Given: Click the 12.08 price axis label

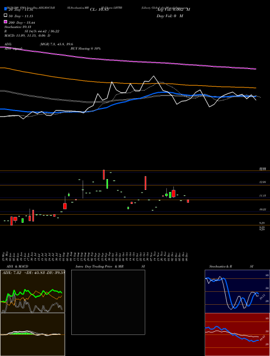Looking at the screenshot, I should (262, 182).
